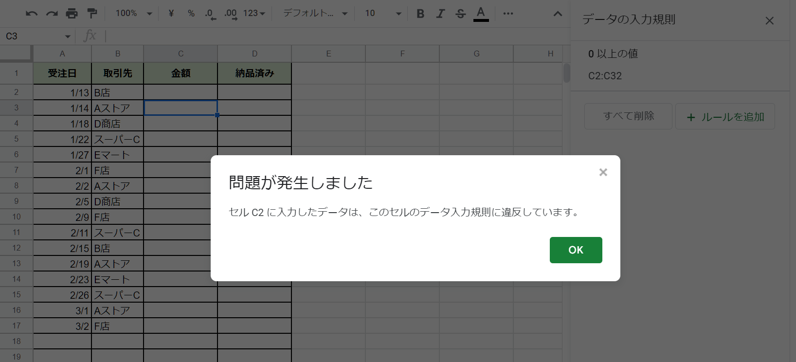The height and width of the screenshot is (362, 796).
Task: Select cell with date 2/1
Action: (x=62, y=170)
